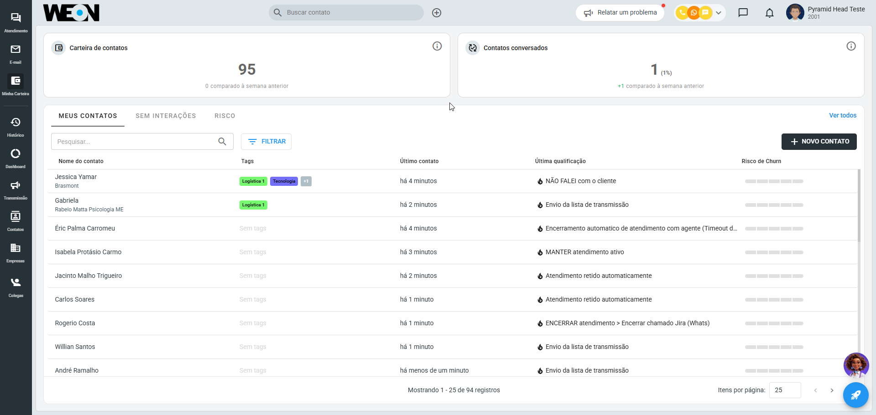Open Transmissão megaphone icon
876x415 pixels.
(16, 190)
